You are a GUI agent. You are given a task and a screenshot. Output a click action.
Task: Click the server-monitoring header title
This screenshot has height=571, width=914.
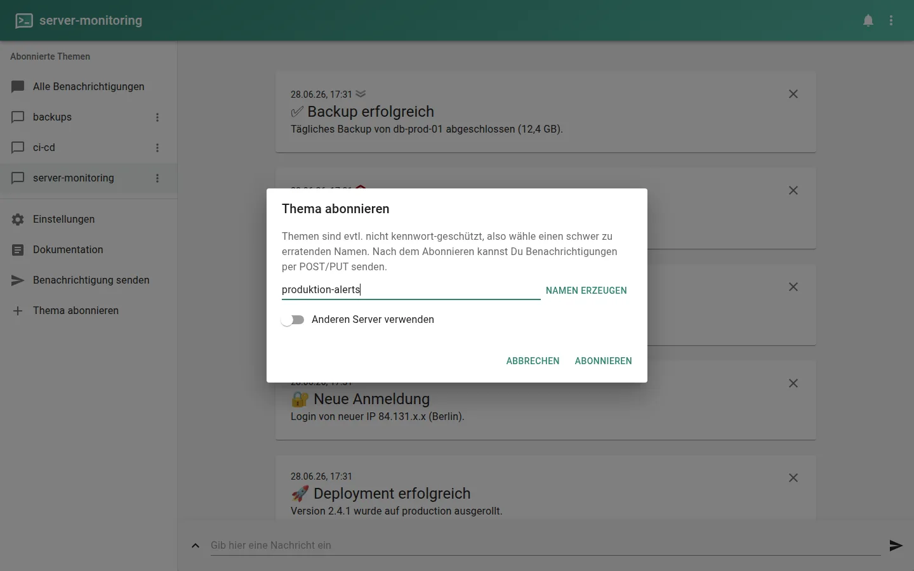[91, 20]
